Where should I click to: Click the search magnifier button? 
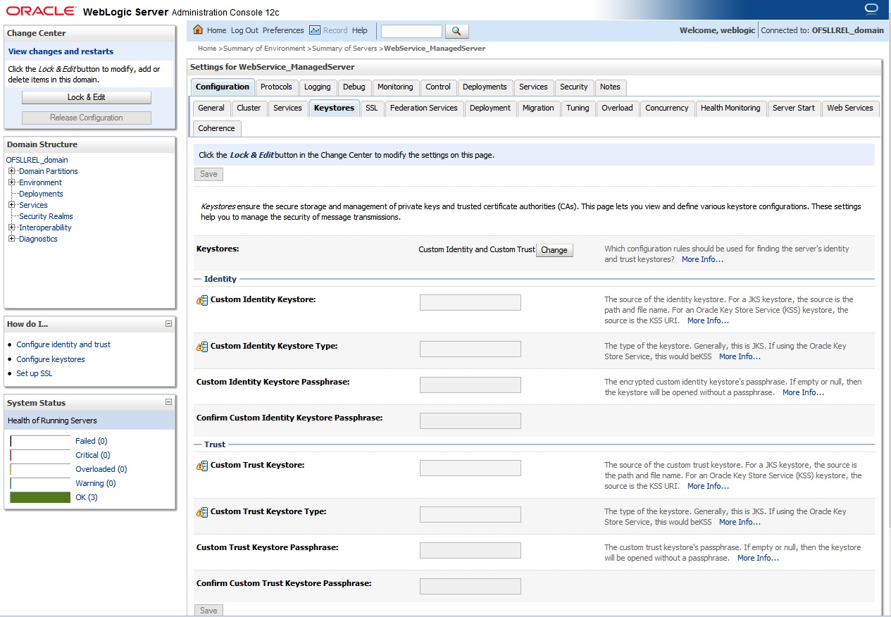[x=457, y=31]
